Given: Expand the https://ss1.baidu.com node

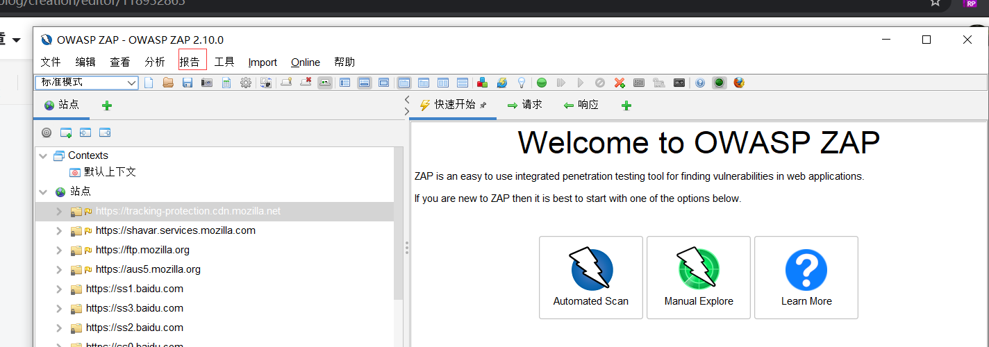Looking at the screenshot, I should tap(60, 289).
